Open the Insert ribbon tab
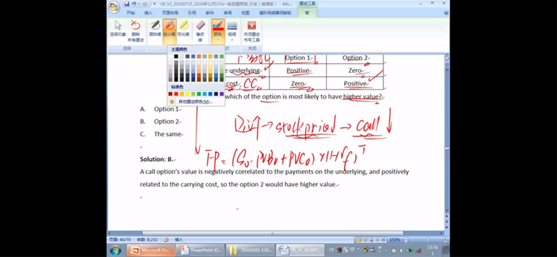The width and height of the screenshot is (557, 257). click(148, 13)
